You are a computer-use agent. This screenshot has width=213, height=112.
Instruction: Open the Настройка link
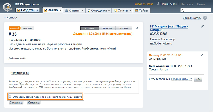coord(187,4)
